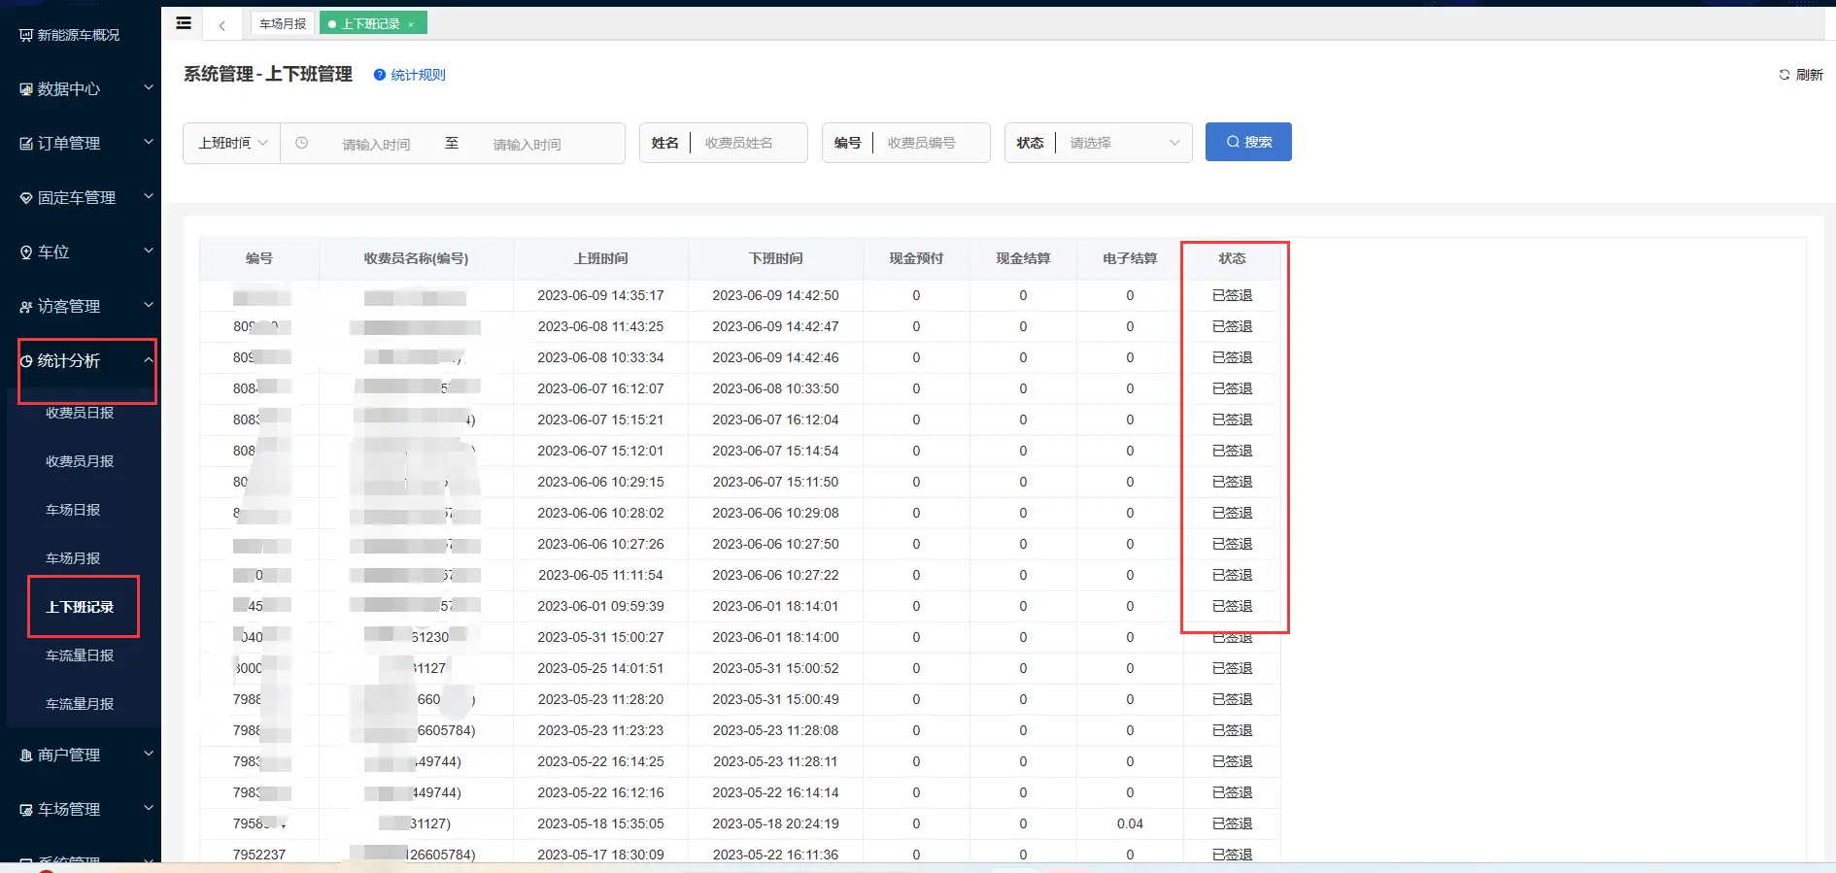
Task: Open the 状态 请选择 dropdown
Action: pos(1124,143)
